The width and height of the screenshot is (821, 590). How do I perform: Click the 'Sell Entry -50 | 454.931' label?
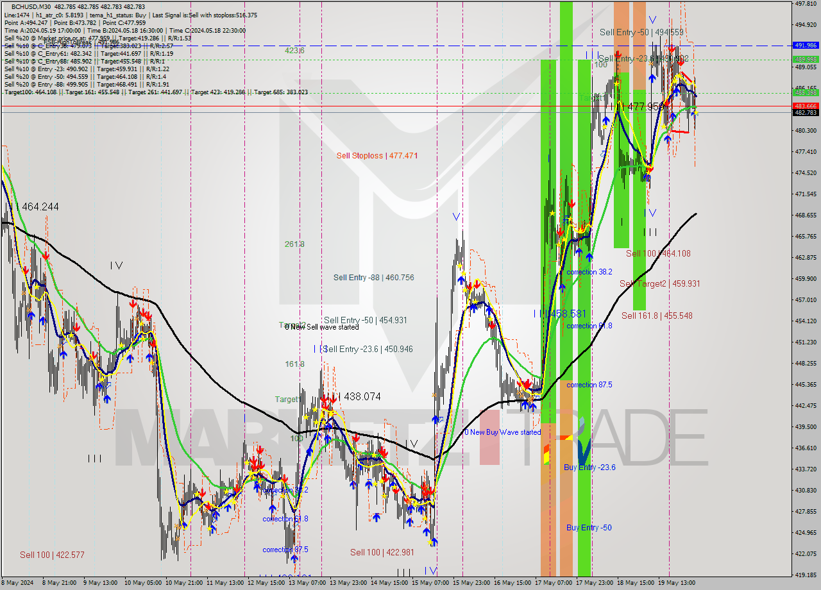coord(365,320)
